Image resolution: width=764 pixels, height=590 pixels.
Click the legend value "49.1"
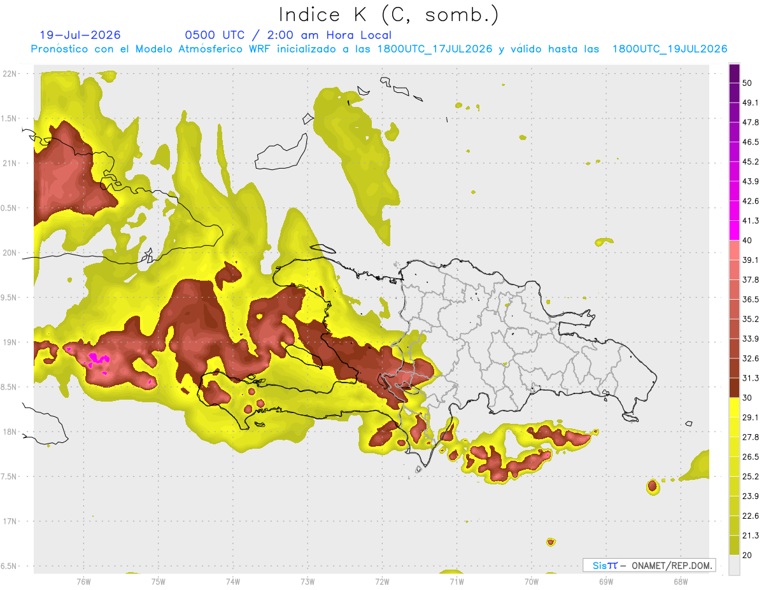coord(751,102)
